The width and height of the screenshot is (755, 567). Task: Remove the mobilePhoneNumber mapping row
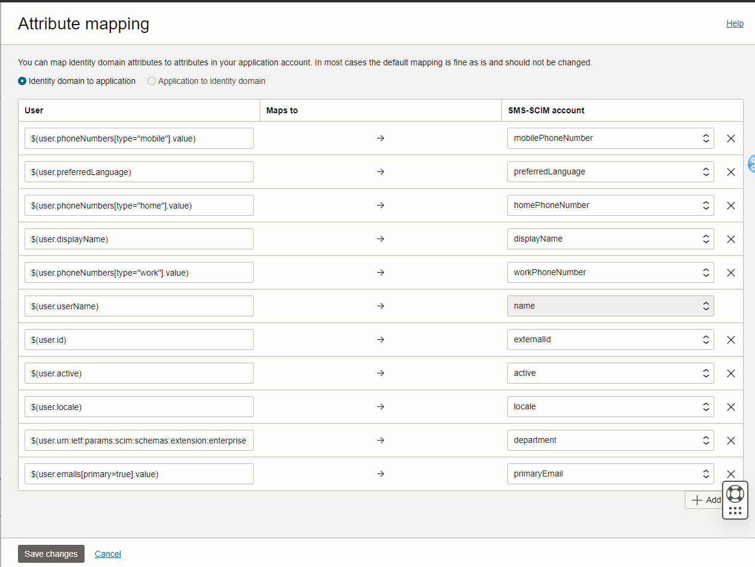tap(731, 138)
